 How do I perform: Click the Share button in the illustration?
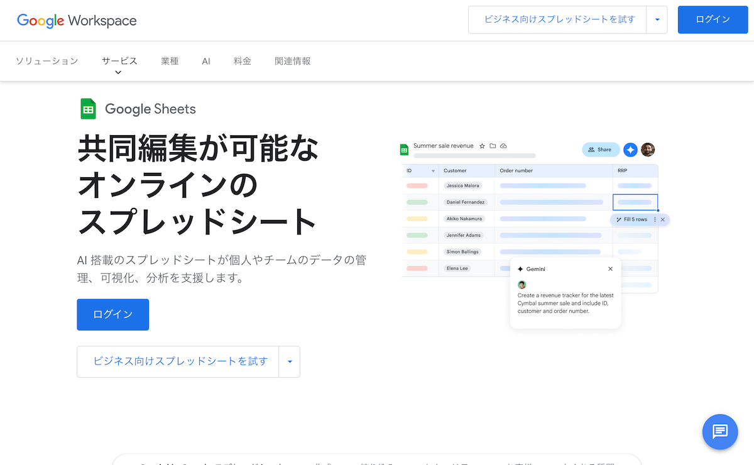click(x=600, y=150)
